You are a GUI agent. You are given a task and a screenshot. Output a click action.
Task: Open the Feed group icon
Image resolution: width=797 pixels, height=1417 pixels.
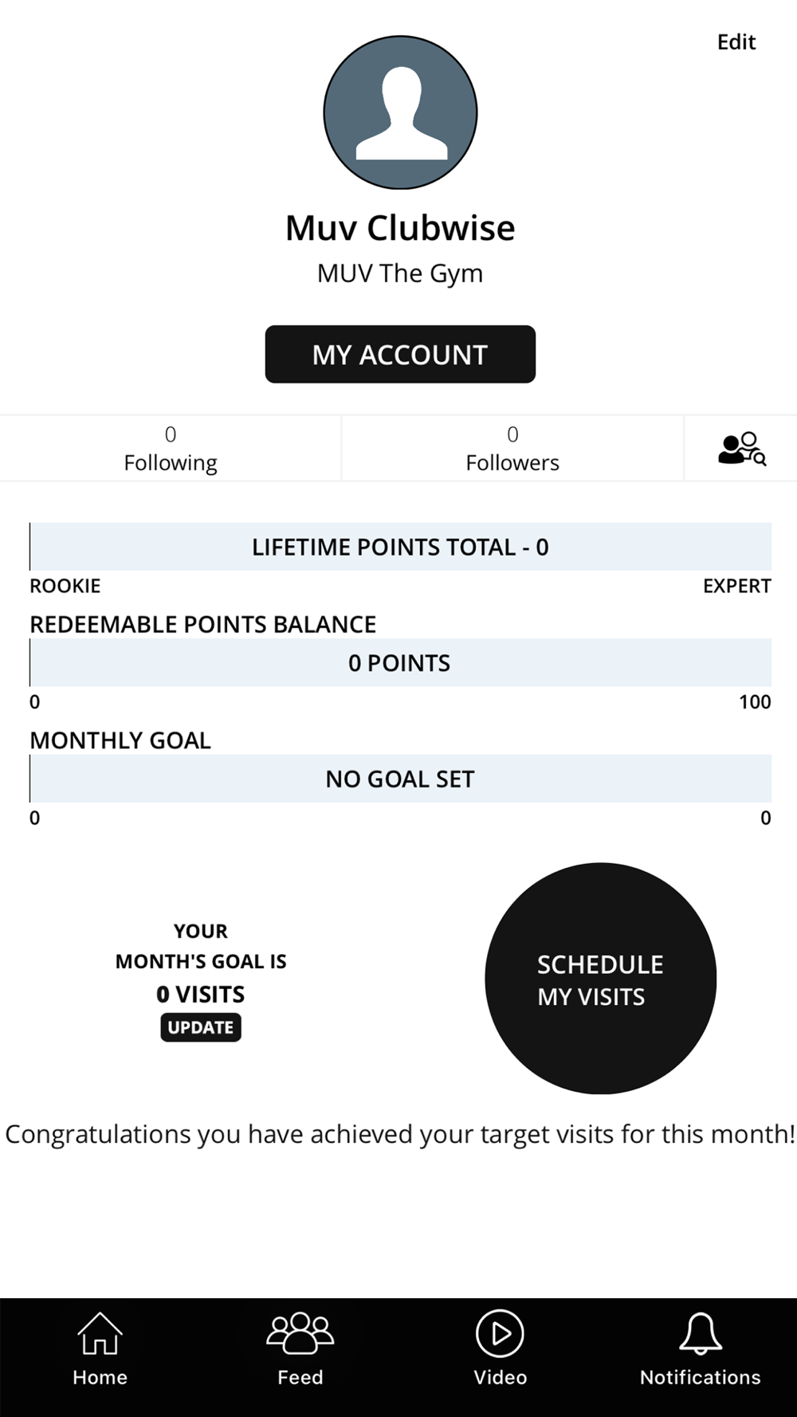pos(300,1333)
